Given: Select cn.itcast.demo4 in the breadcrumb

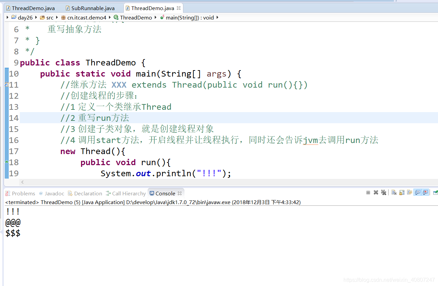Looking at the screenshot, I should click(87, 17).
